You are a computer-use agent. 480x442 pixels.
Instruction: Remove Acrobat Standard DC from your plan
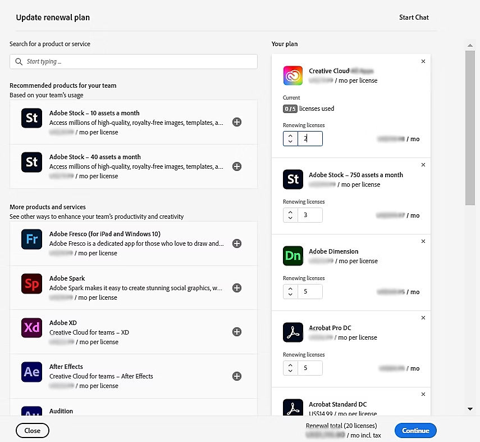click(x=423, y=394)
